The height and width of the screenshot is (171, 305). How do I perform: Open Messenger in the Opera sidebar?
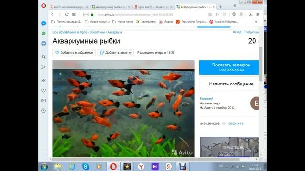43,23
